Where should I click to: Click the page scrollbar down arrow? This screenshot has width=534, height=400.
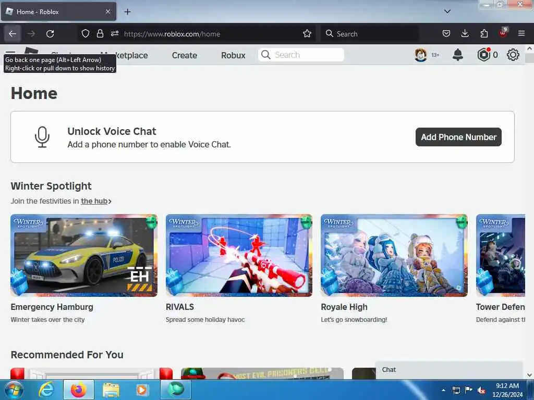click(x=530, y=375)
